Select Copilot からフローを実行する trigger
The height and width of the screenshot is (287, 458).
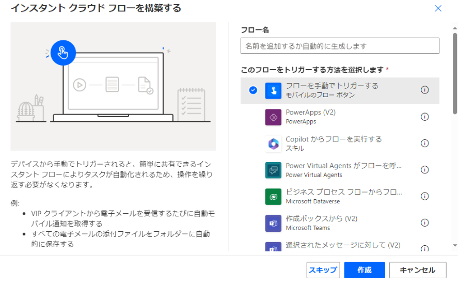coord(340,143)
